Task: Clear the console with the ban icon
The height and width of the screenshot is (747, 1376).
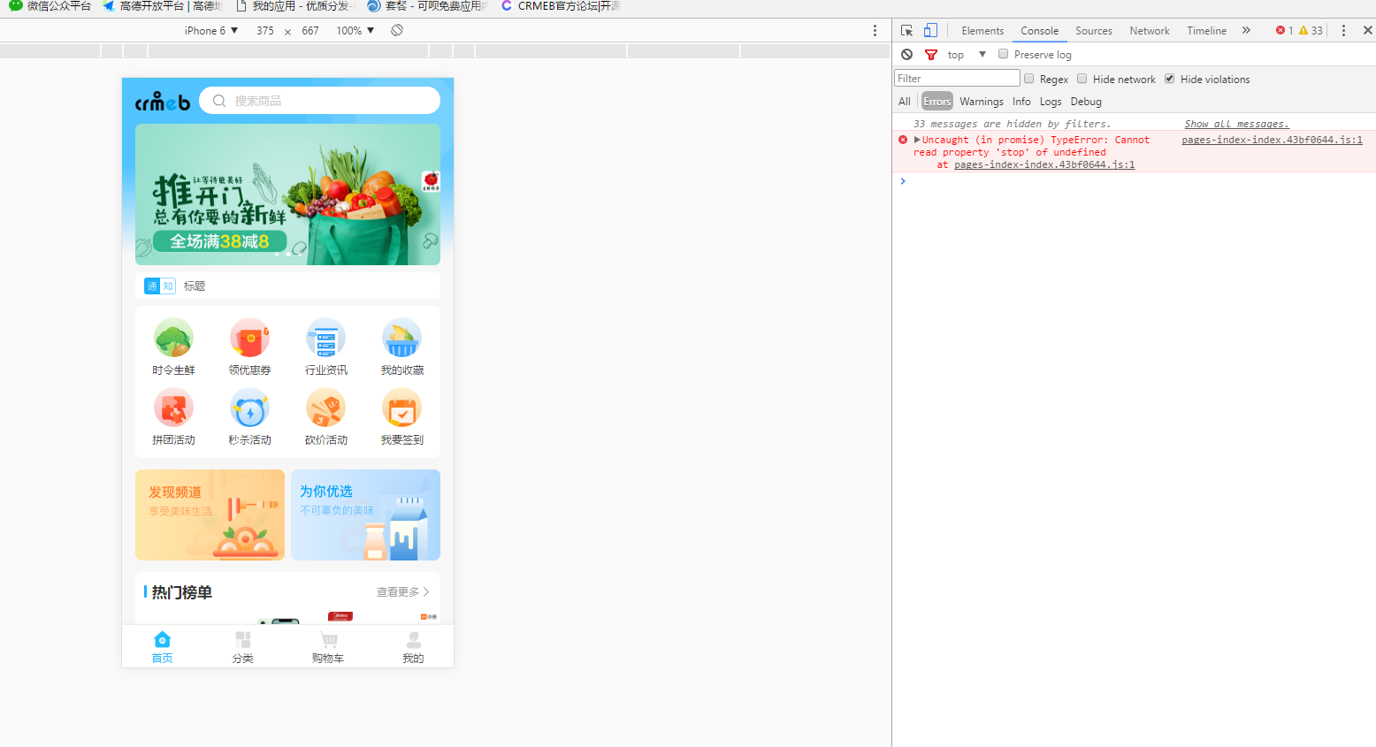Action: click(906, 55)
